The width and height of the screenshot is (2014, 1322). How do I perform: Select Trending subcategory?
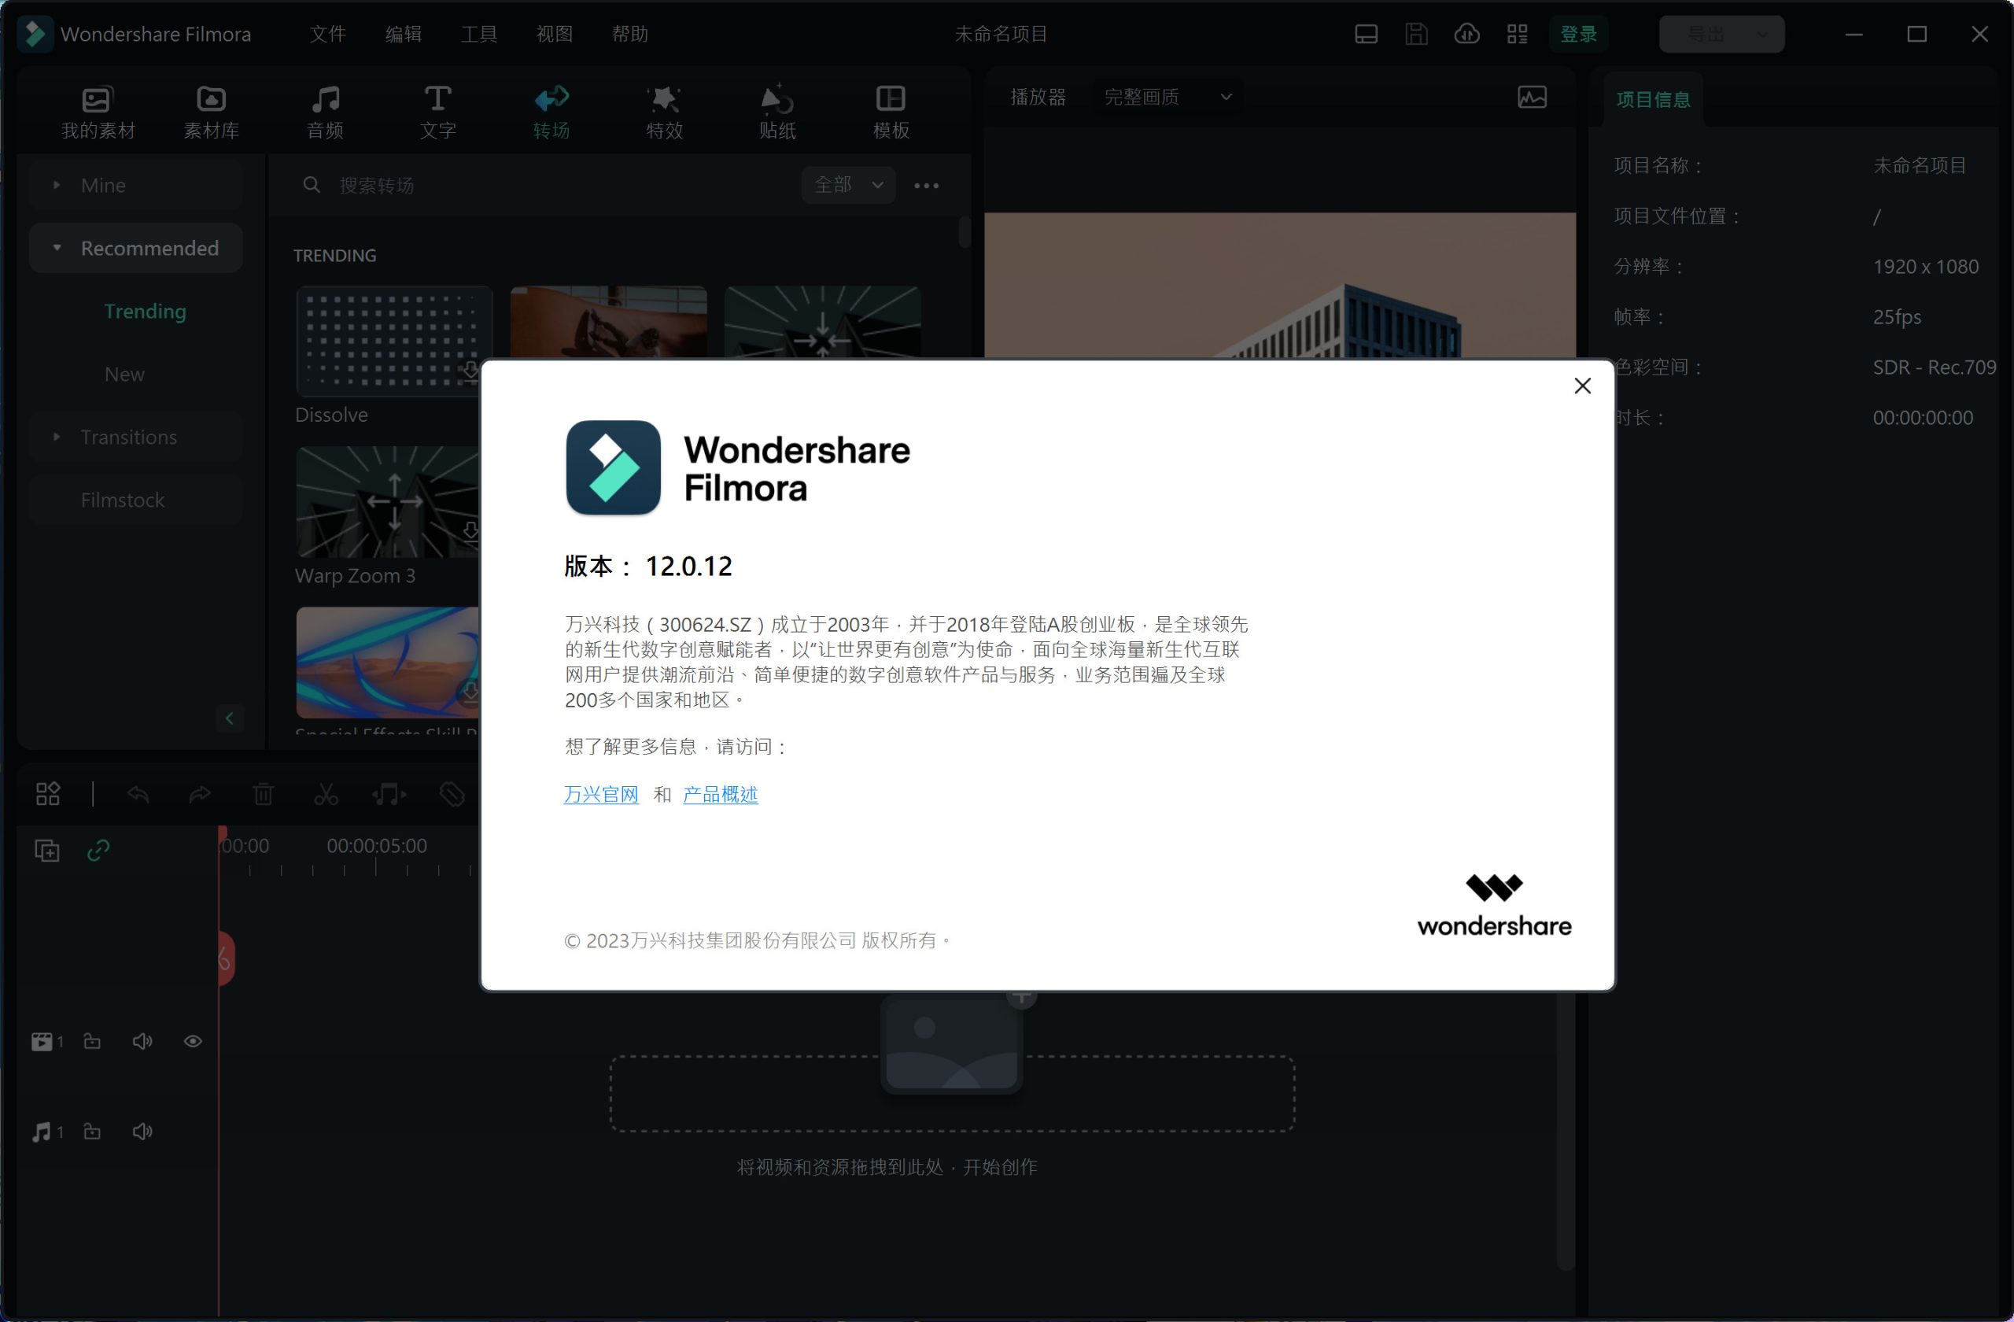pos(145,312)
